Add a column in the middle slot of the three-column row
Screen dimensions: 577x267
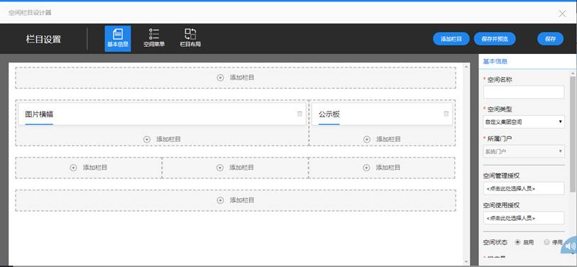235,168
